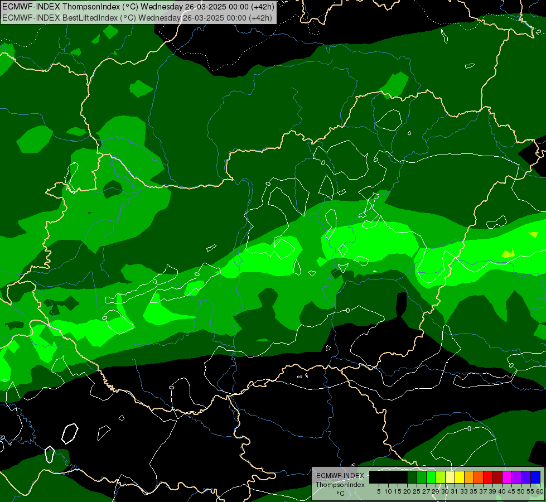
Task: Select the yellow-green 29–30 legend swatch
Action: pos(441,477)
